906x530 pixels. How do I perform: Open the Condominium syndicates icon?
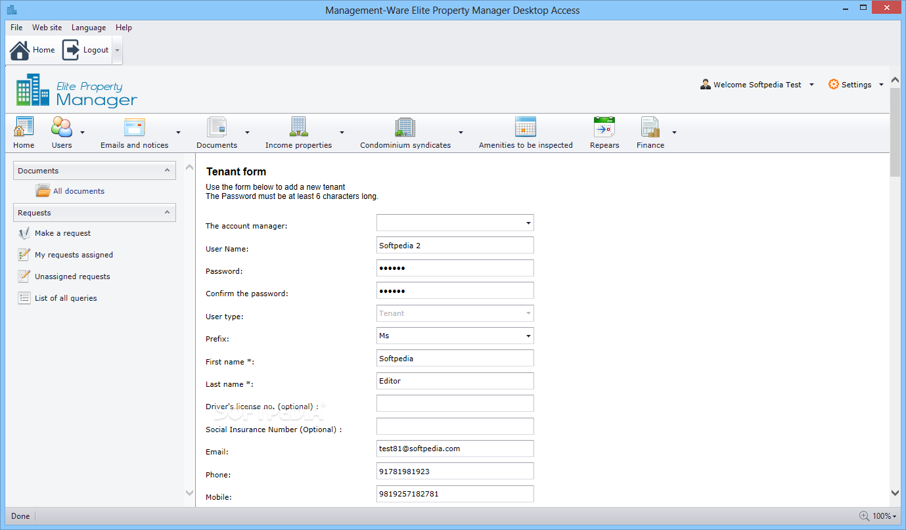click(x=405, y=127)
